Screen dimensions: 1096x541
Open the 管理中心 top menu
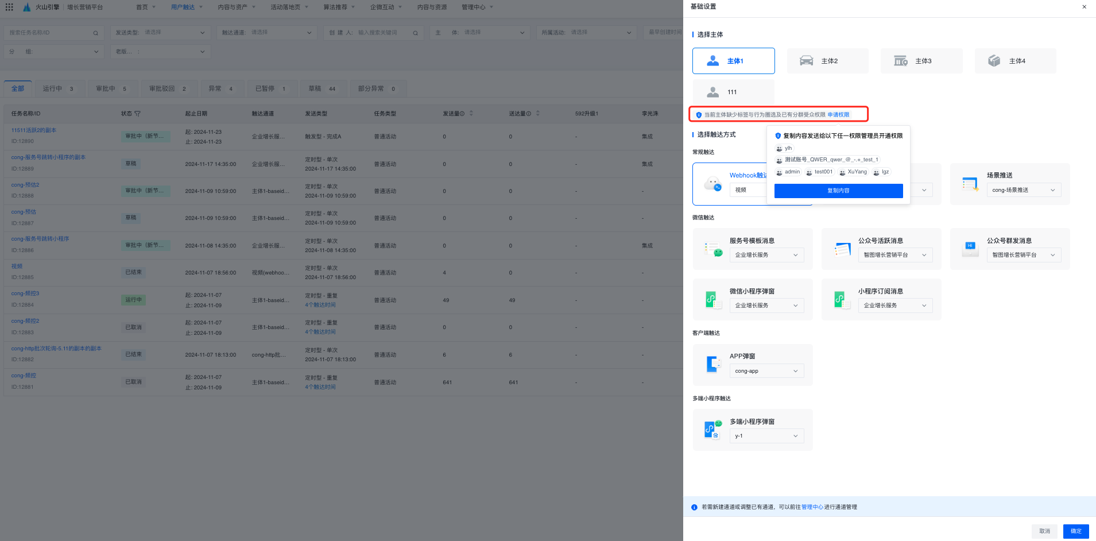point(477,7)
